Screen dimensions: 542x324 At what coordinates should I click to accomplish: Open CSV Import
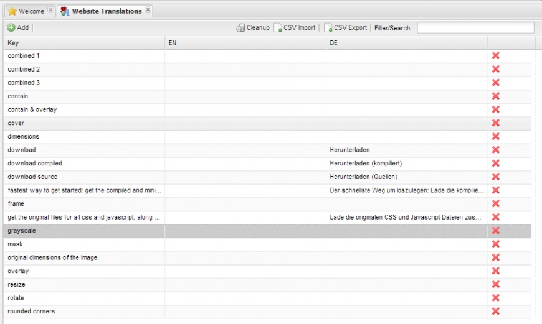pos(295,28)
